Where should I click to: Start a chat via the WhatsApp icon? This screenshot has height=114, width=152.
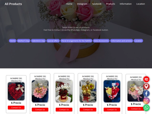coord(146,108)
